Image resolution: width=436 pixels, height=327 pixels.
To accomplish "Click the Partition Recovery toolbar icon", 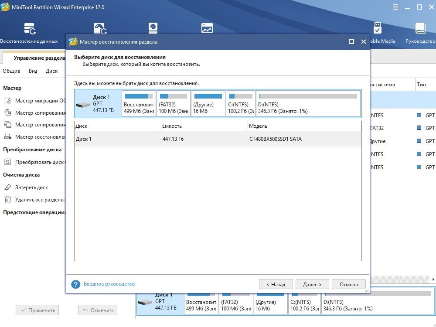I will point(100,28).
